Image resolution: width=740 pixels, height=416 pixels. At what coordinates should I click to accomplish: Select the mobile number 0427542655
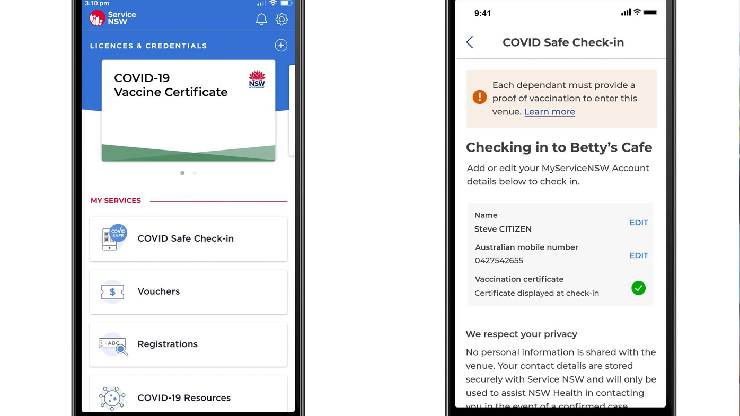pos(499,261)
